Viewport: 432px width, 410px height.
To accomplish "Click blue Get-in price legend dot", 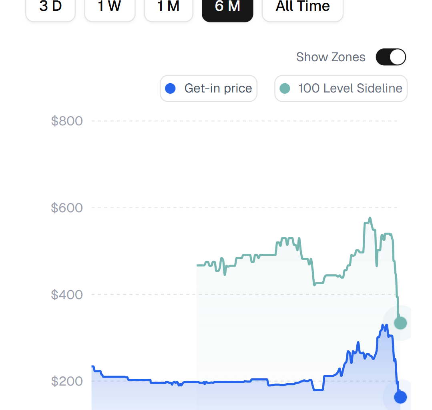I will [171, 88].
